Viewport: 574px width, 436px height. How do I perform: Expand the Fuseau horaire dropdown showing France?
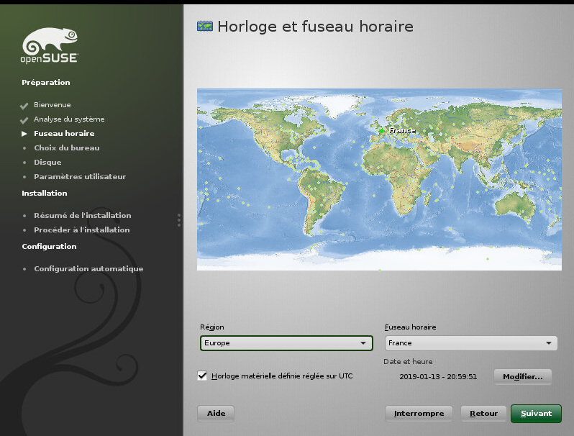point(471,343)
